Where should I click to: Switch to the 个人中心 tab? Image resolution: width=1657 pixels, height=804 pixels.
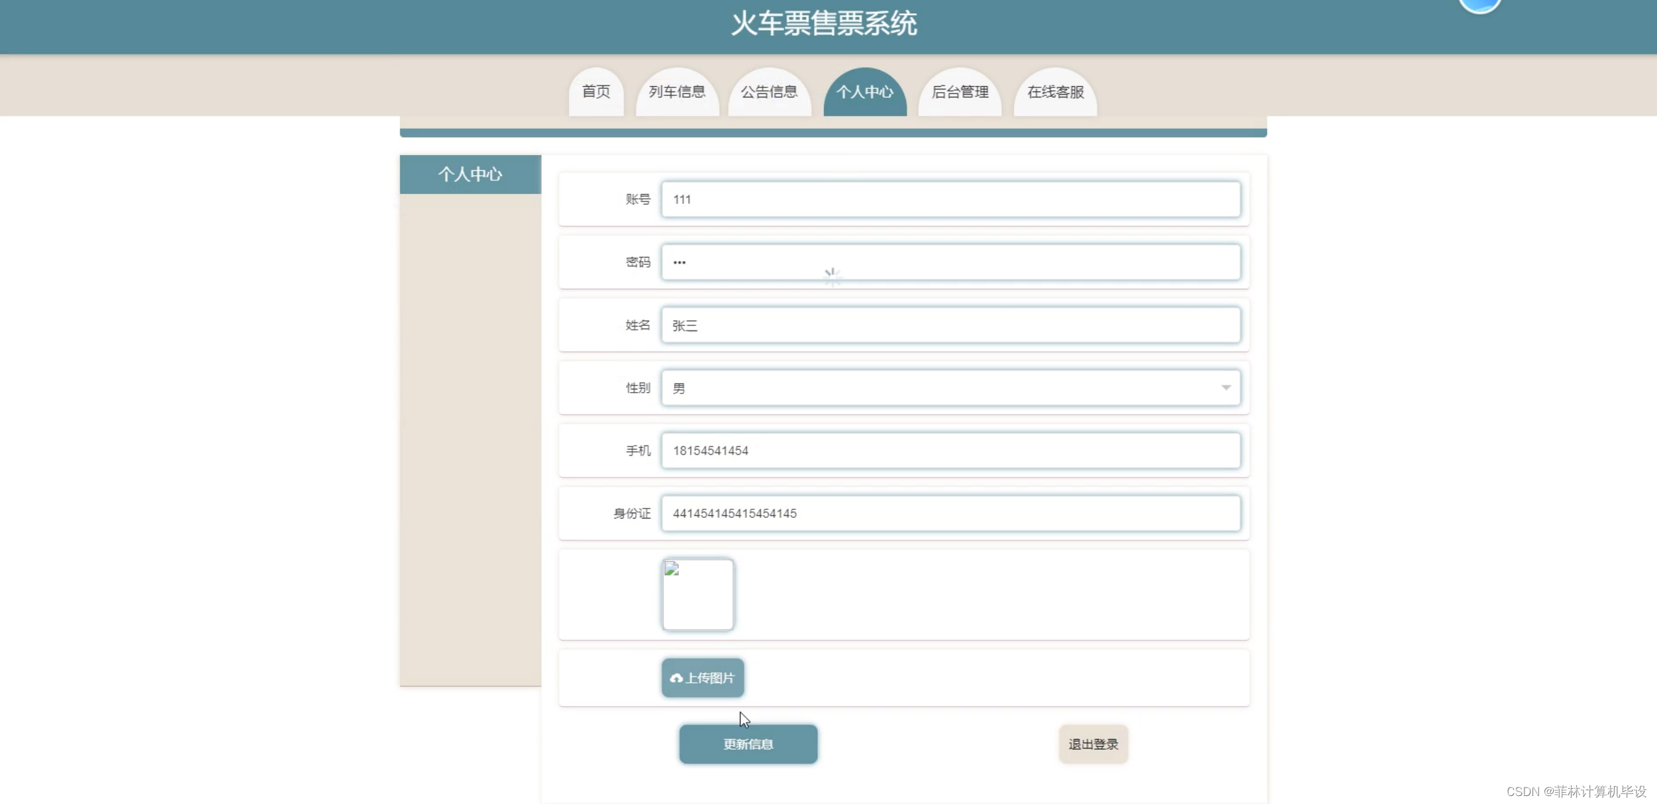click(864, 93)
